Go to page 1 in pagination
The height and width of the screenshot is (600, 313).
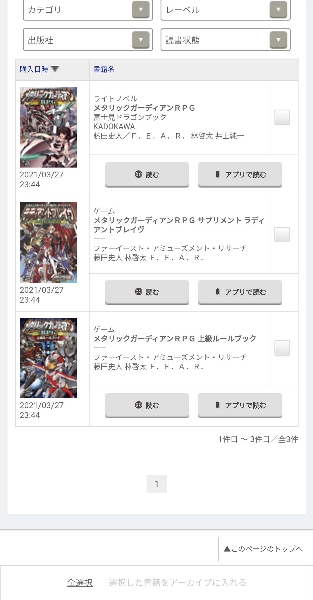(156, 484)
